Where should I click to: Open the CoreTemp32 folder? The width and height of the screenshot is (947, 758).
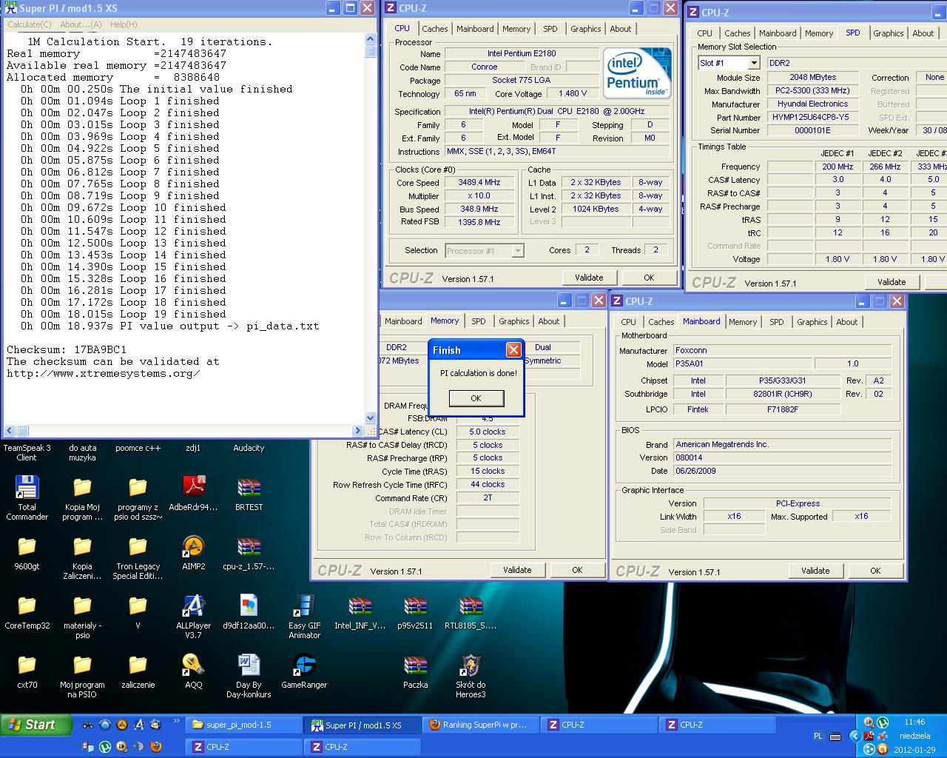(27, 611)
